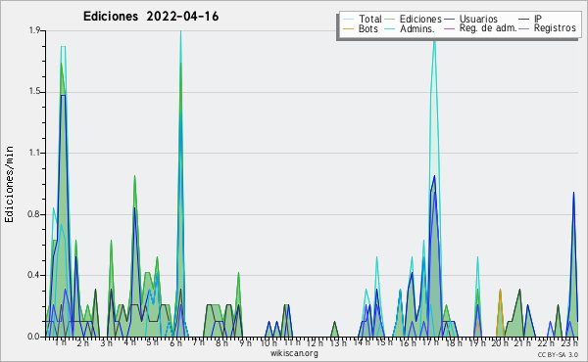Click the '7 h' x-axis tick label
Image resolution: width=588 pixels, height=362 pixels.
pyautogui.click(x=198, y=341)
